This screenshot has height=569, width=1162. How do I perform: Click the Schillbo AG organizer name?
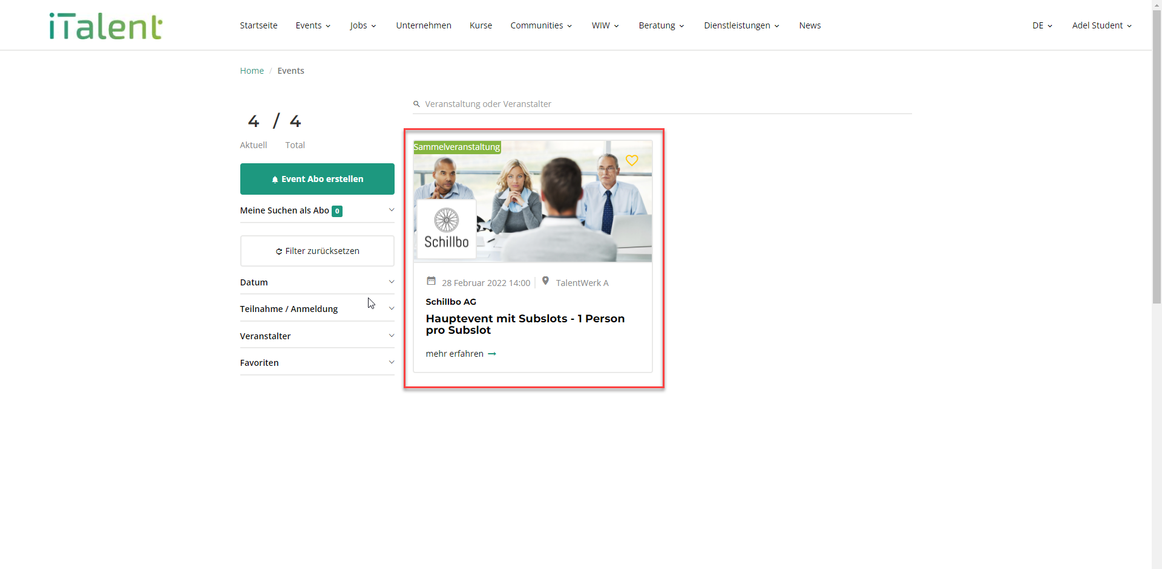click(451, 302)
